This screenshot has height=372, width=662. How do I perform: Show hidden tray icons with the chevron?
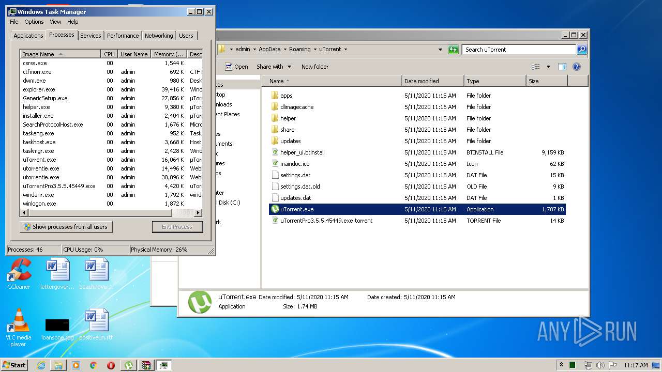coord(562,365)
